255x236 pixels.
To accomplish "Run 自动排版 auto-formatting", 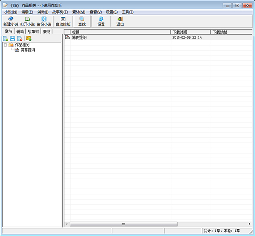I will (x=63, y=21).
